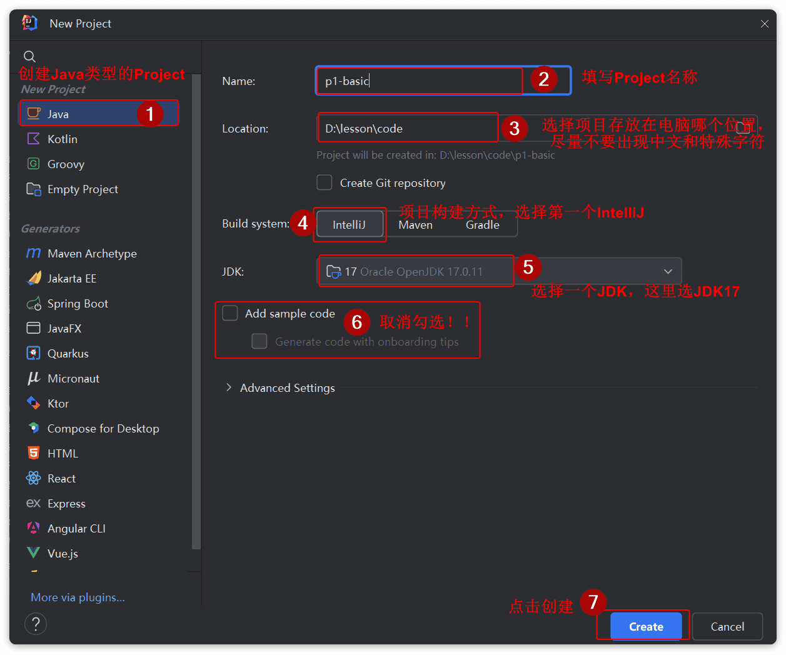Choose the Kotlin project icon
The height and width of the screenshot is (655, 786).
34,139
